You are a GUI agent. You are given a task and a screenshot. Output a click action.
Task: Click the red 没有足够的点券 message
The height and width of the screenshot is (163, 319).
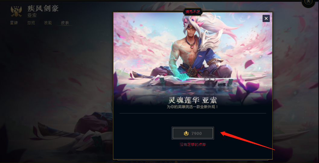pos(193,145)
